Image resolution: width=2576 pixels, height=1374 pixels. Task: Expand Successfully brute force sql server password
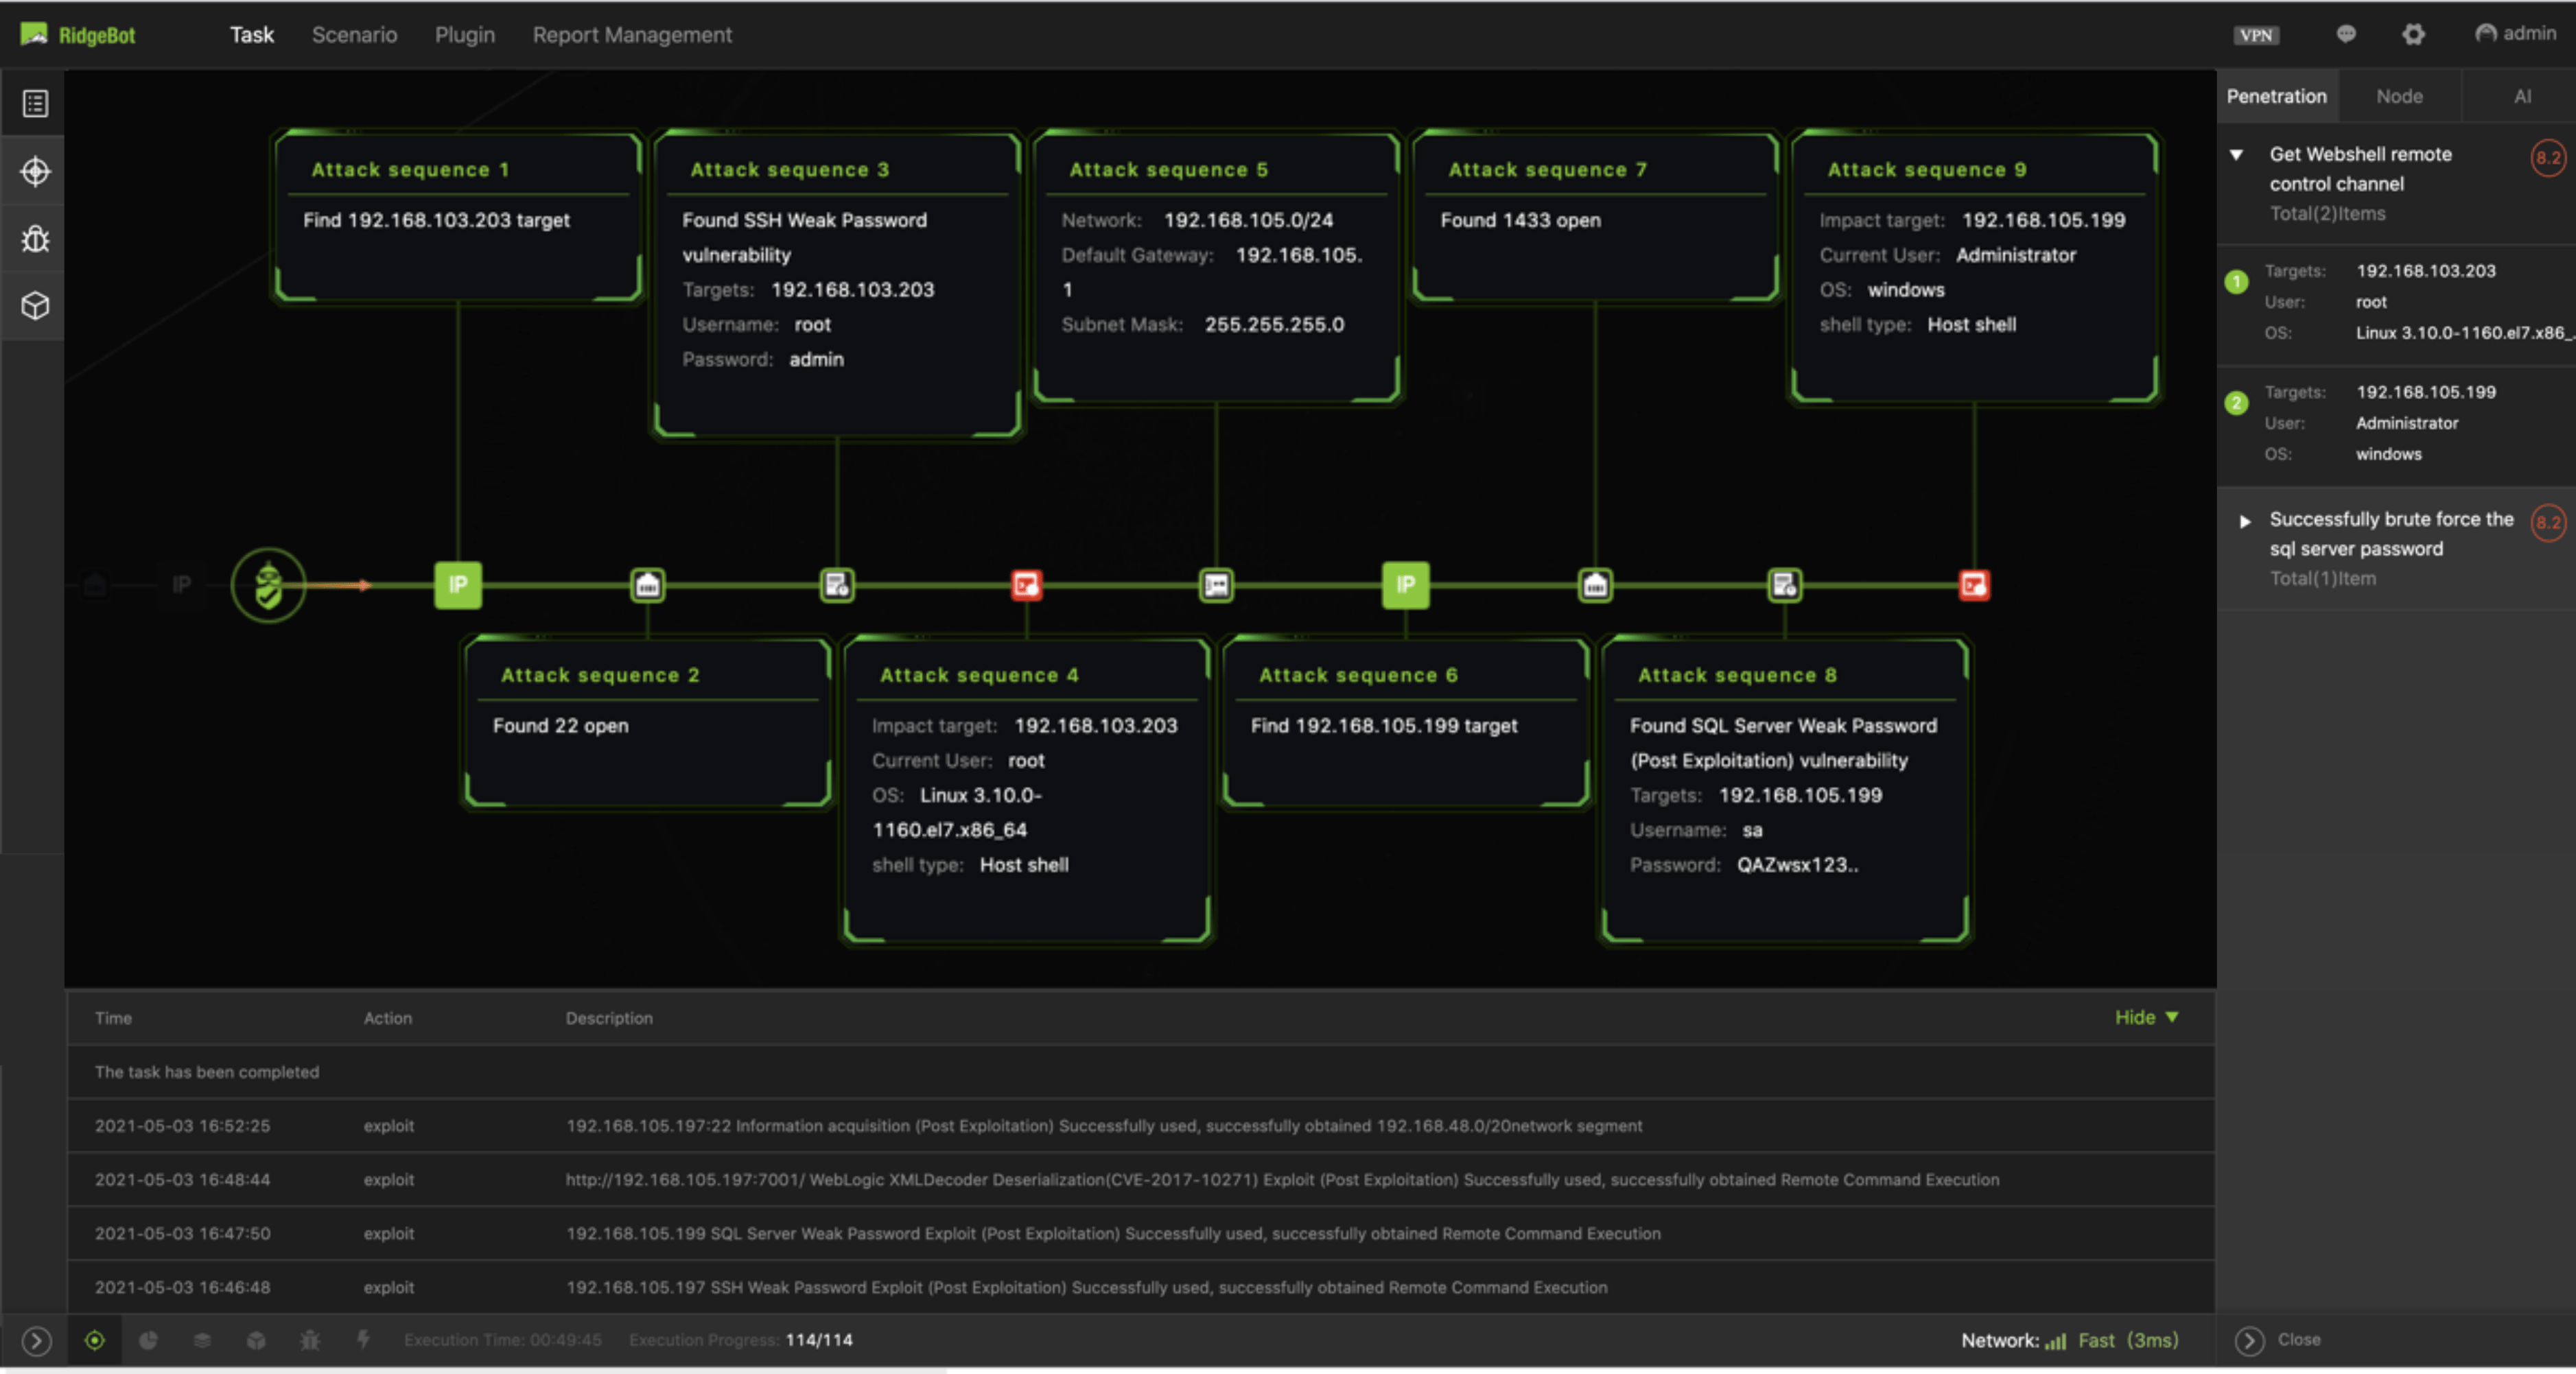point(2244,521)
